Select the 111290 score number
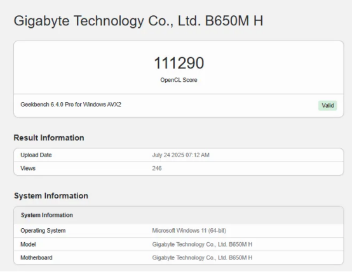The image size is (352, 272). click(x=179, y=63)
